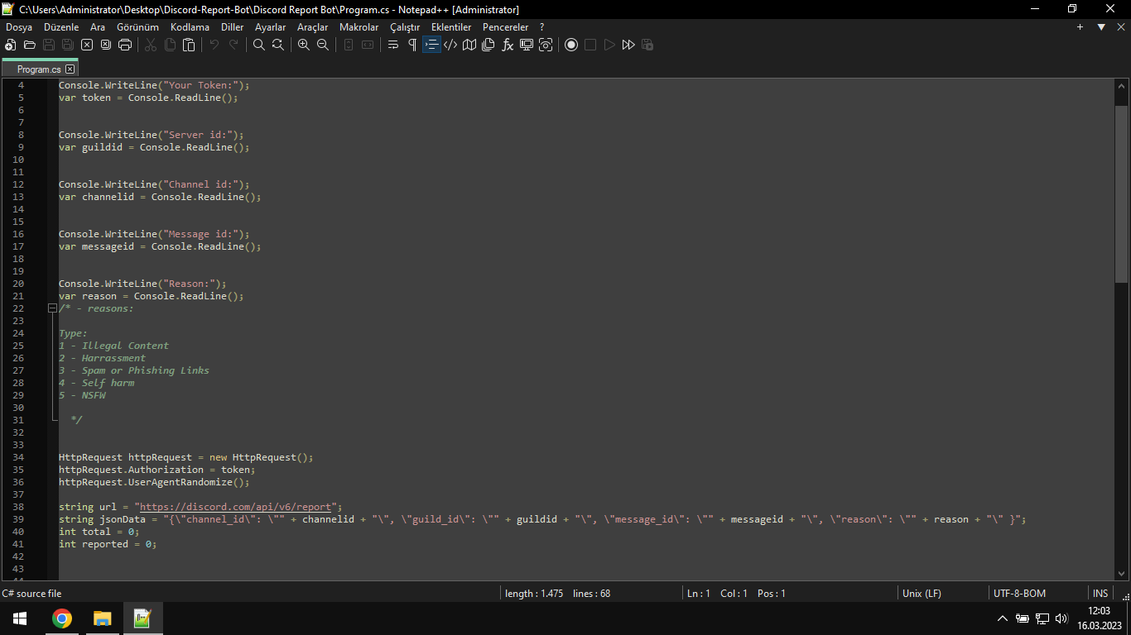Click the Unix (LF) status entry
This screenshot has width=1131, height=635.
point(922,594)
